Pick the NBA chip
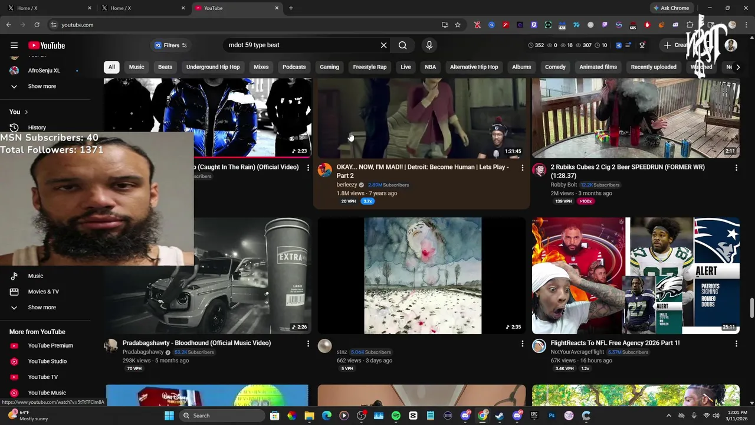755x425 pixels. coord(431,67)
